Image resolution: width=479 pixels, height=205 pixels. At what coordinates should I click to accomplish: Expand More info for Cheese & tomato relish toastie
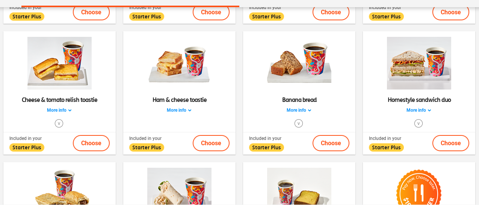point(59,110)
